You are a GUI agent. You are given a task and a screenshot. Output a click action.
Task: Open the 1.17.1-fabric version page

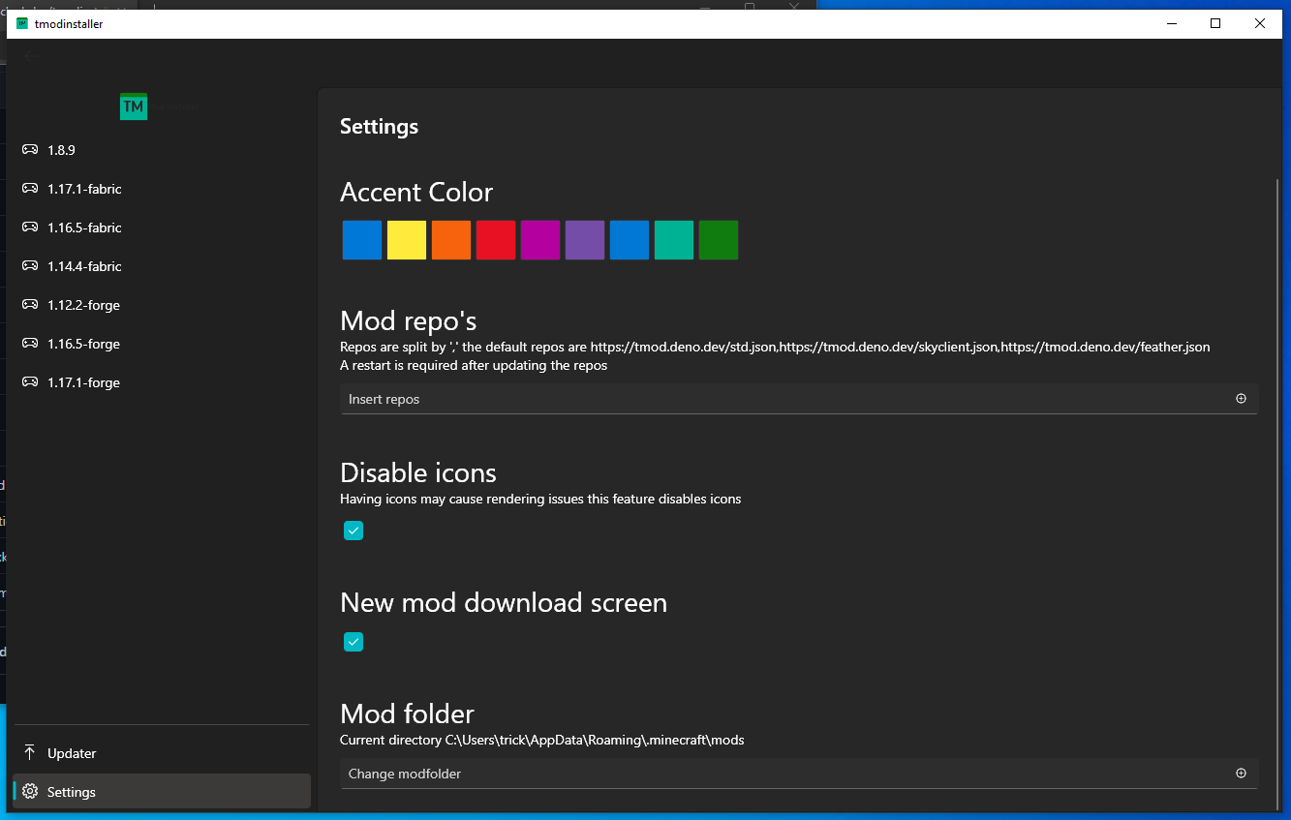[x=84, y=189]
